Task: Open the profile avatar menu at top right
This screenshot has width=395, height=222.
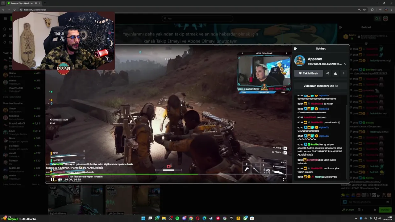Action: [385, 18]
